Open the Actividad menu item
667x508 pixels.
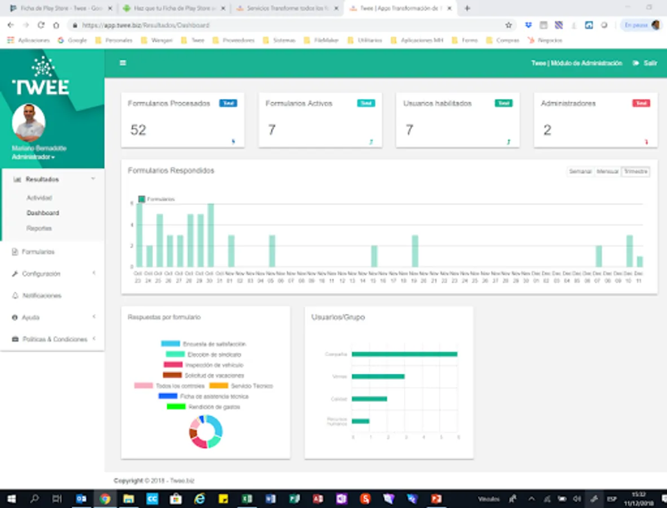coord(39,198)
